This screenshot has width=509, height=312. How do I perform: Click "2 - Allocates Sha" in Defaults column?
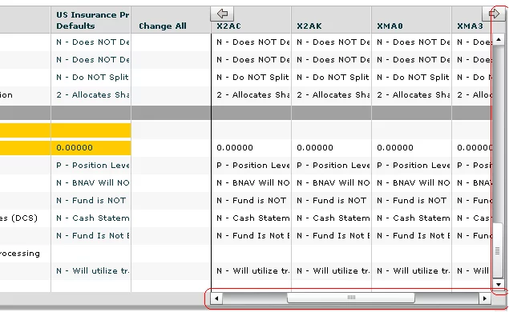[92, 94]
